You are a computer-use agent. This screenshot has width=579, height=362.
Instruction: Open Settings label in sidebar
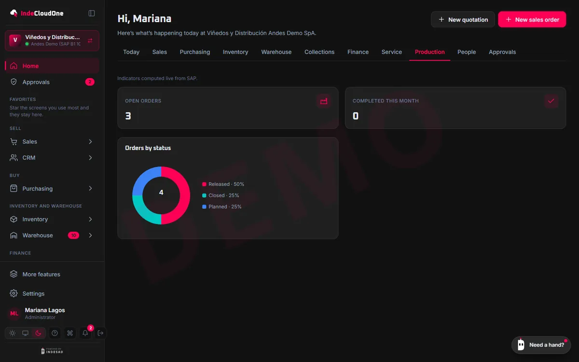tap(33, 293)
